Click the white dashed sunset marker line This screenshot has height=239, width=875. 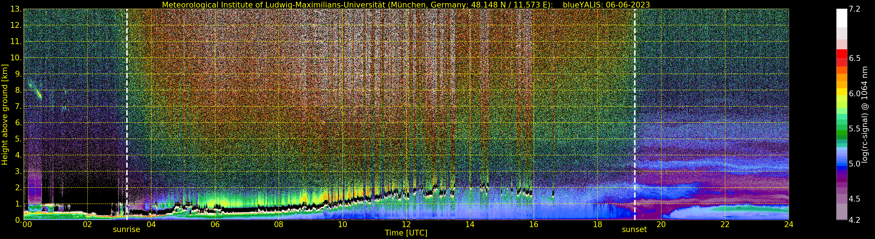click(x=634, y=114)
